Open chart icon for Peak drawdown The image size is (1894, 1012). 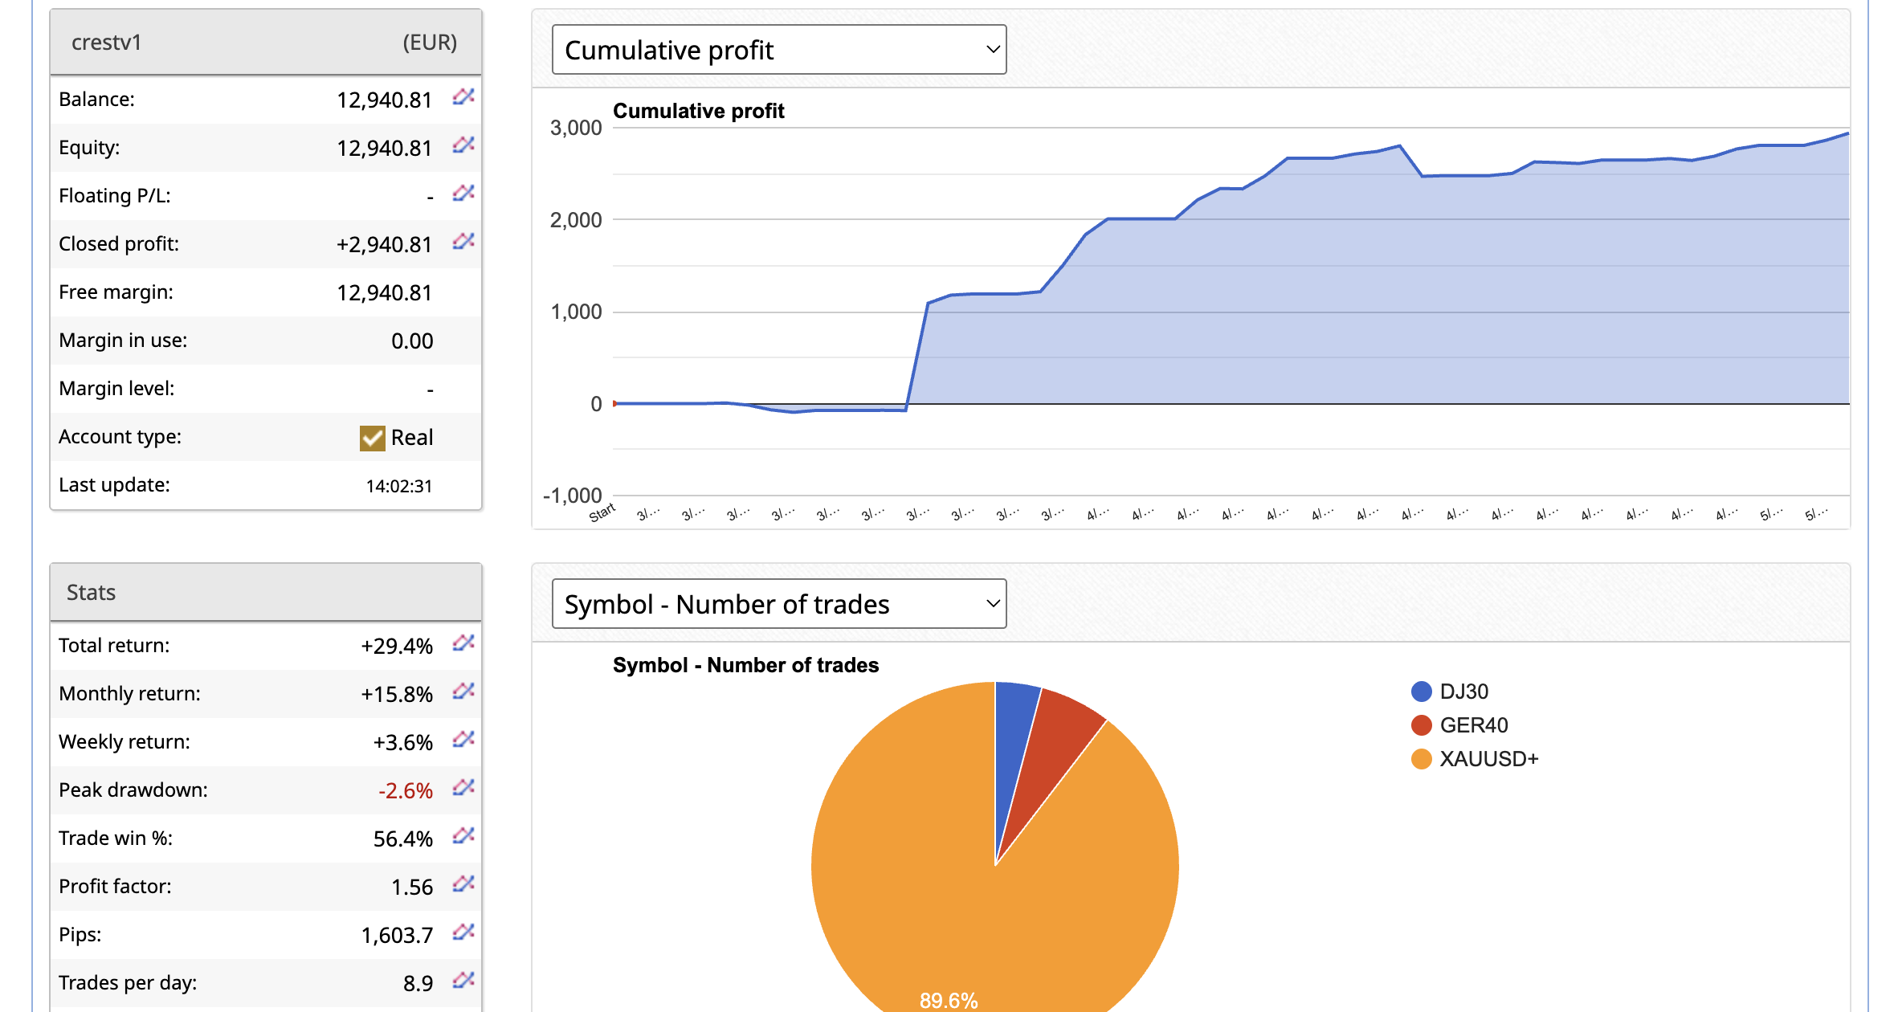(x=463, y=788)
